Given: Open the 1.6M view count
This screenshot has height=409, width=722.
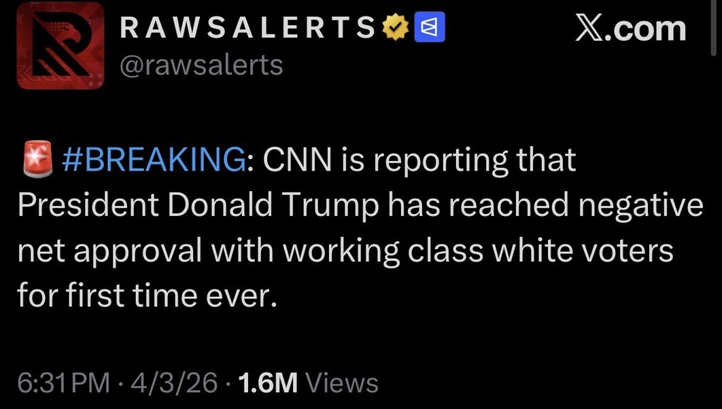Looking at the screenshot, I should click(x=269, y=383).
